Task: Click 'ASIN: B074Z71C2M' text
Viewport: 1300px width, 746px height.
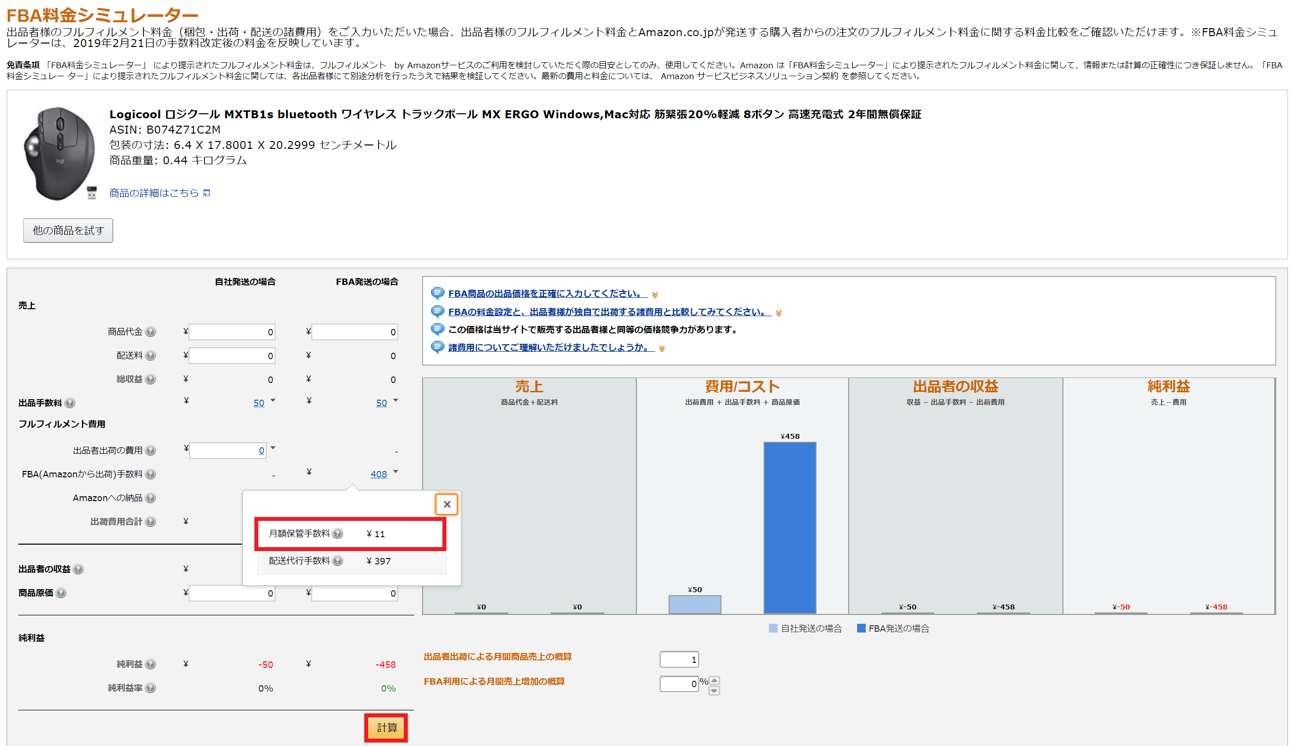Action: (165, 130)
